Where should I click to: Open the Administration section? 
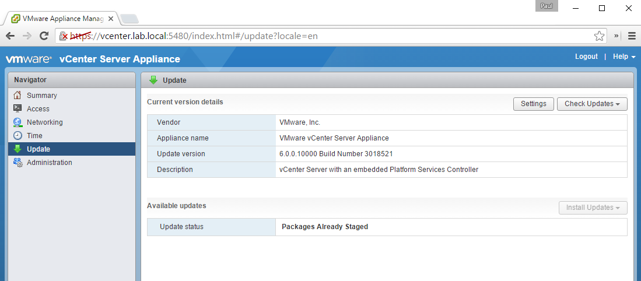[49, 163]
